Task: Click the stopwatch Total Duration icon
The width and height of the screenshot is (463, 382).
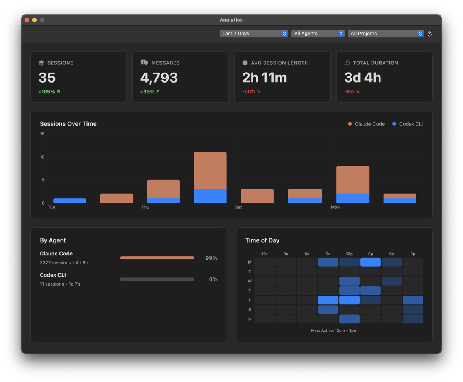Action: pos(348,62)
